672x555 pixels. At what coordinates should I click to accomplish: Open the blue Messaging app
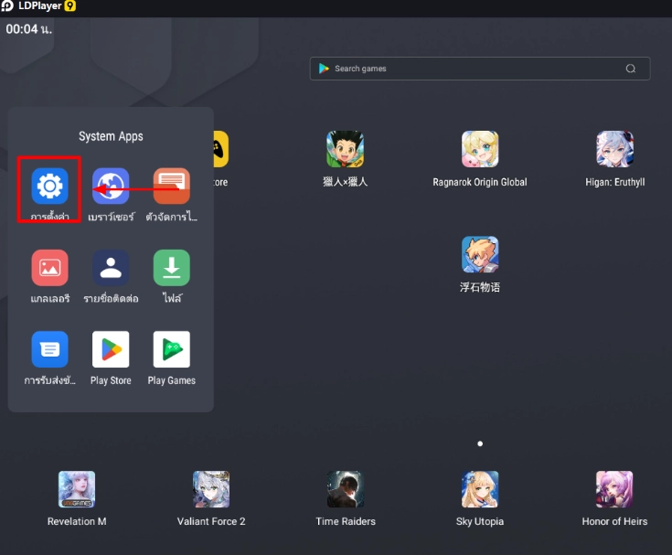click(x=49, y=349)
